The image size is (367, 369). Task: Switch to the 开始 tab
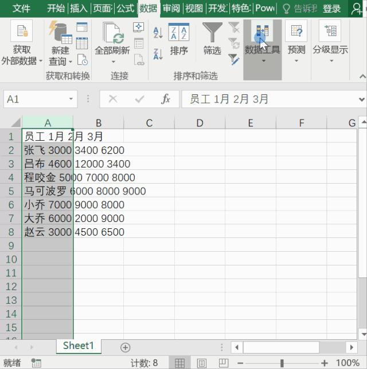coord(56,9)
